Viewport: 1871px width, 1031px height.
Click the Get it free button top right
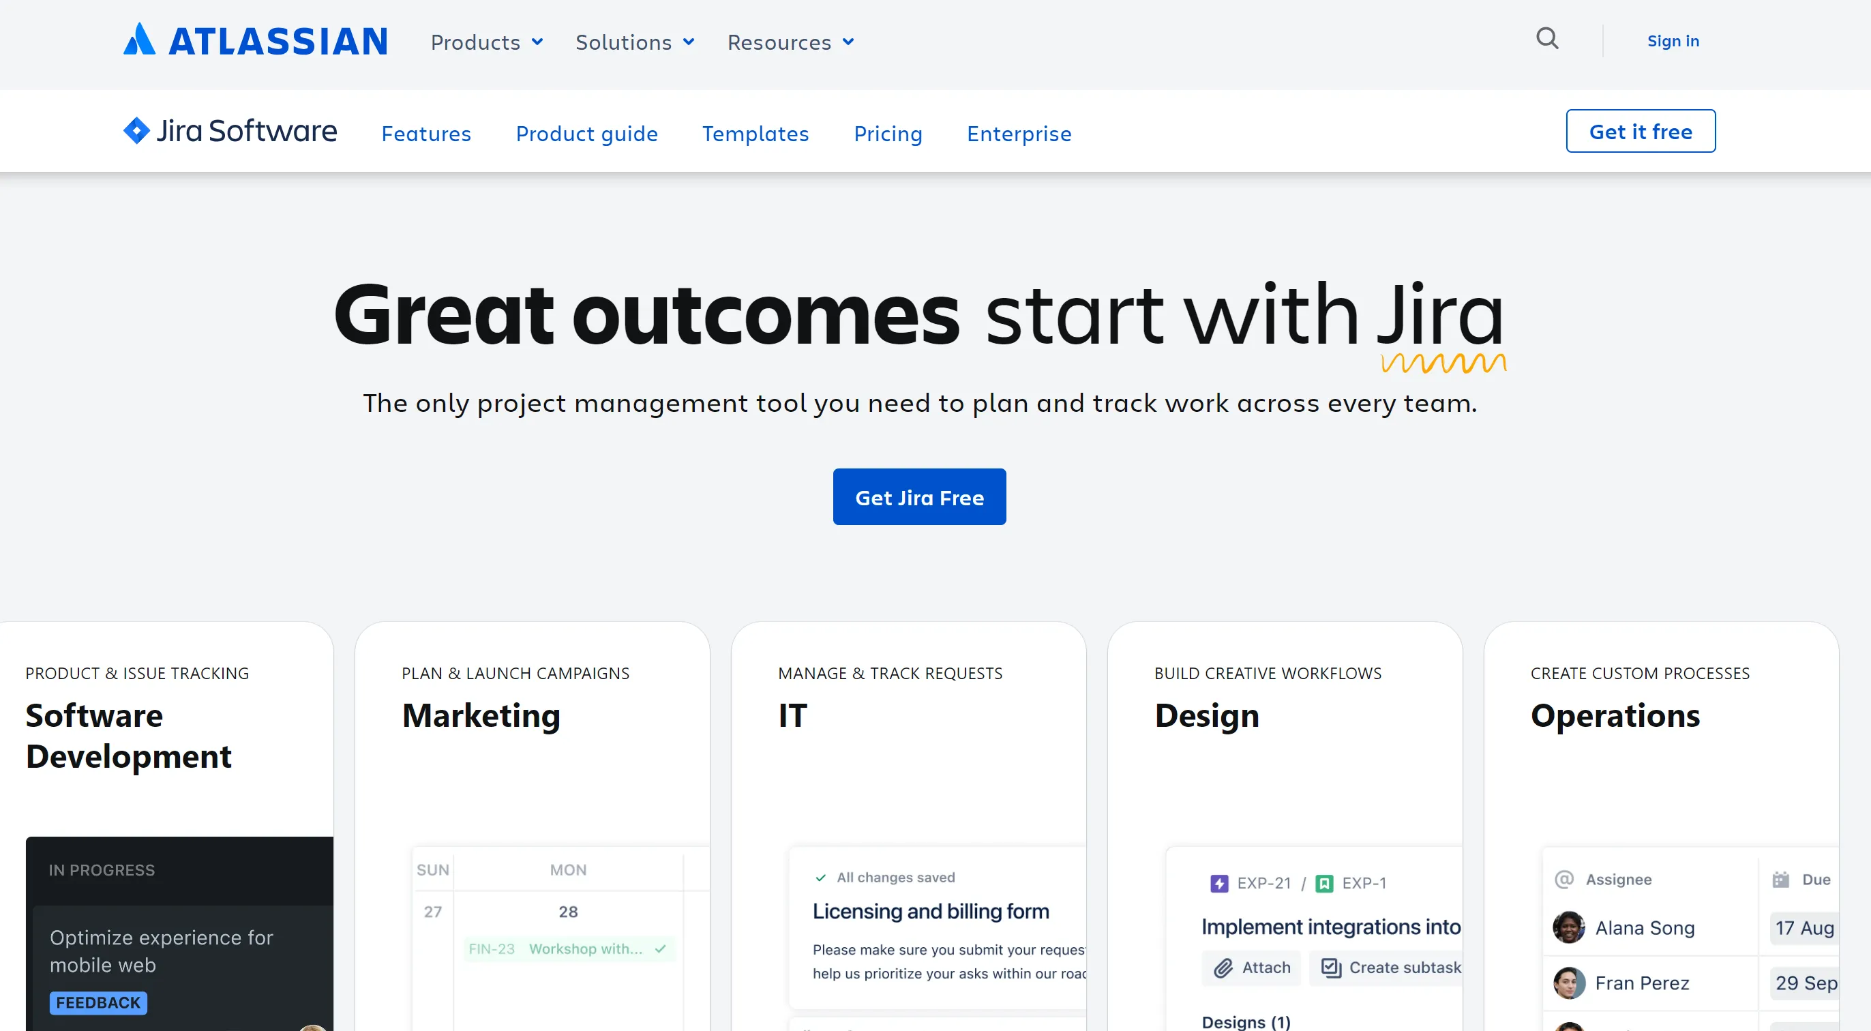point(1640,131)
